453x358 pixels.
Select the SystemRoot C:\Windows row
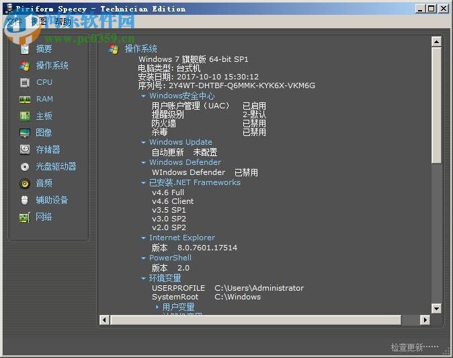click(206, 297)
